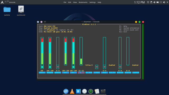
Task: Open the clipboard tray icon beside the bell
Action: click(151, 2)
